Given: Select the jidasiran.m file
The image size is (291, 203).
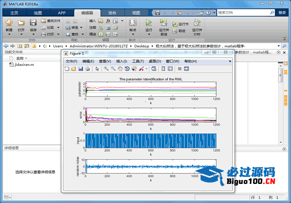Looking at the screenshot, I should [x=22, y=65].
